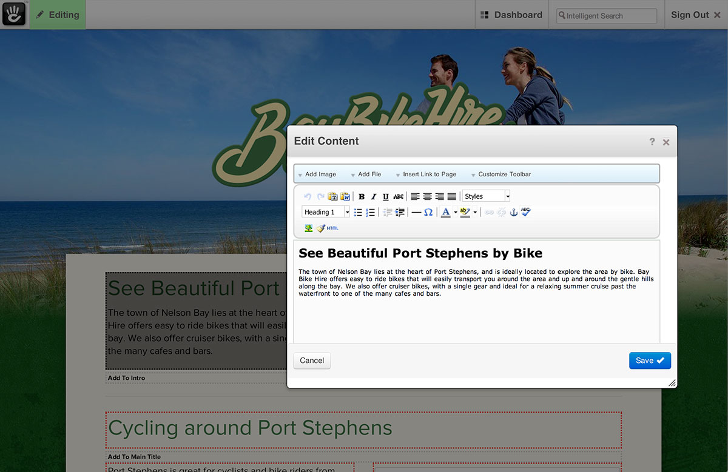Expand the text color picker arrow
The image size is (728, 472).
click(455, 212)
